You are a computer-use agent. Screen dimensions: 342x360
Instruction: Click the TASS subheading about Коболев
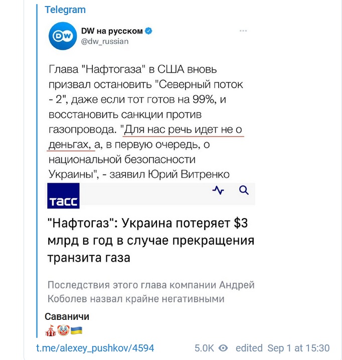(151, 292)
